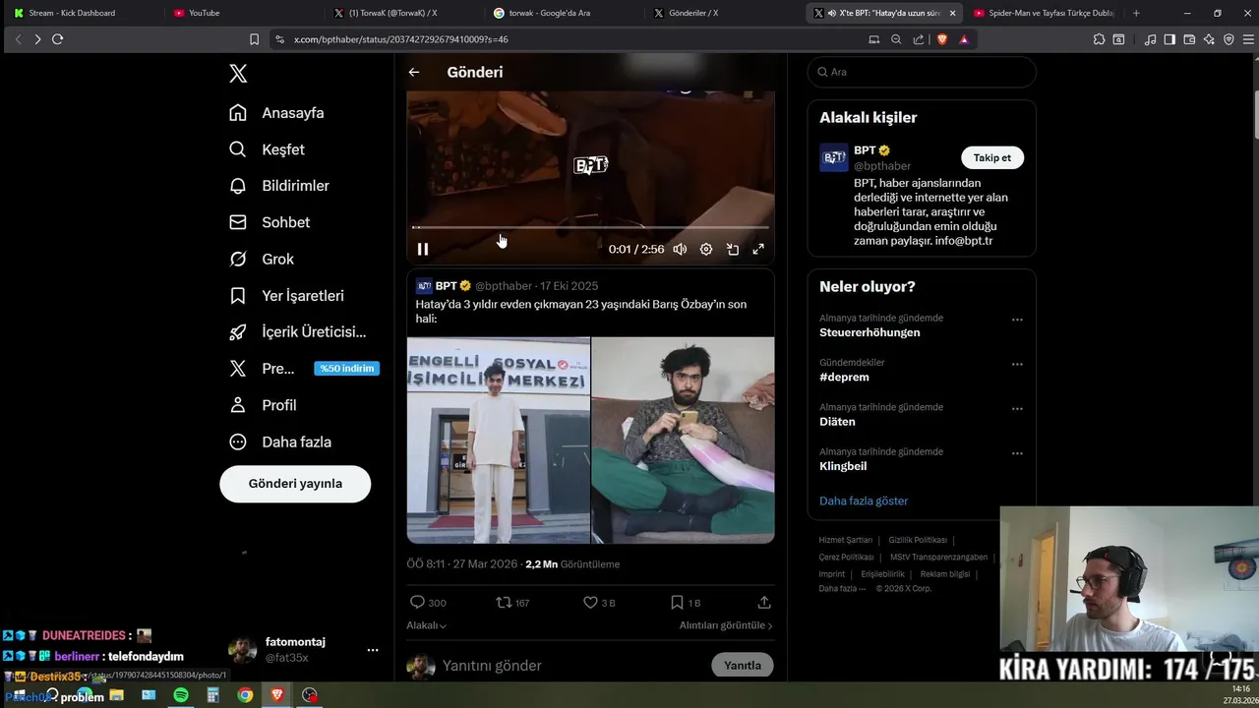Open Brave Rewards triangle icon
1259x708 pixels.
tap(964, 39)
